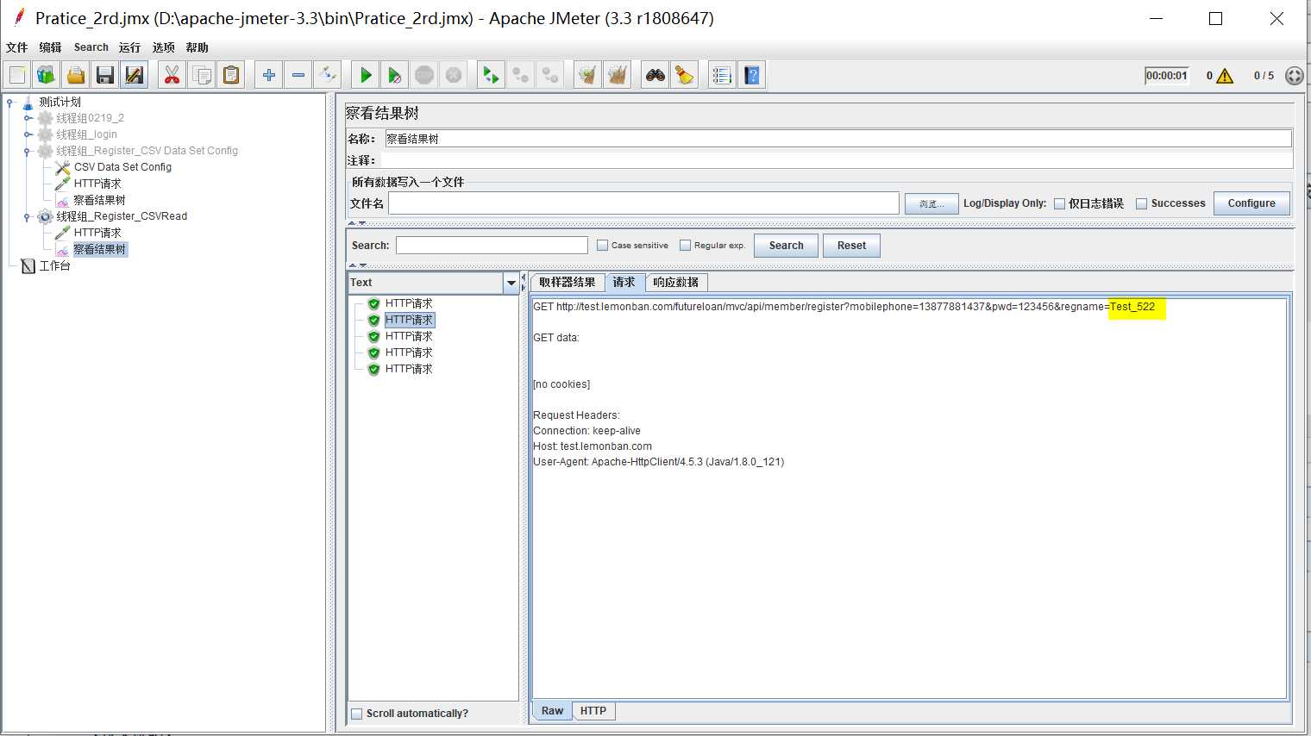
Task: Select CSV Data Set Config tree item
Action: [122, 167]
